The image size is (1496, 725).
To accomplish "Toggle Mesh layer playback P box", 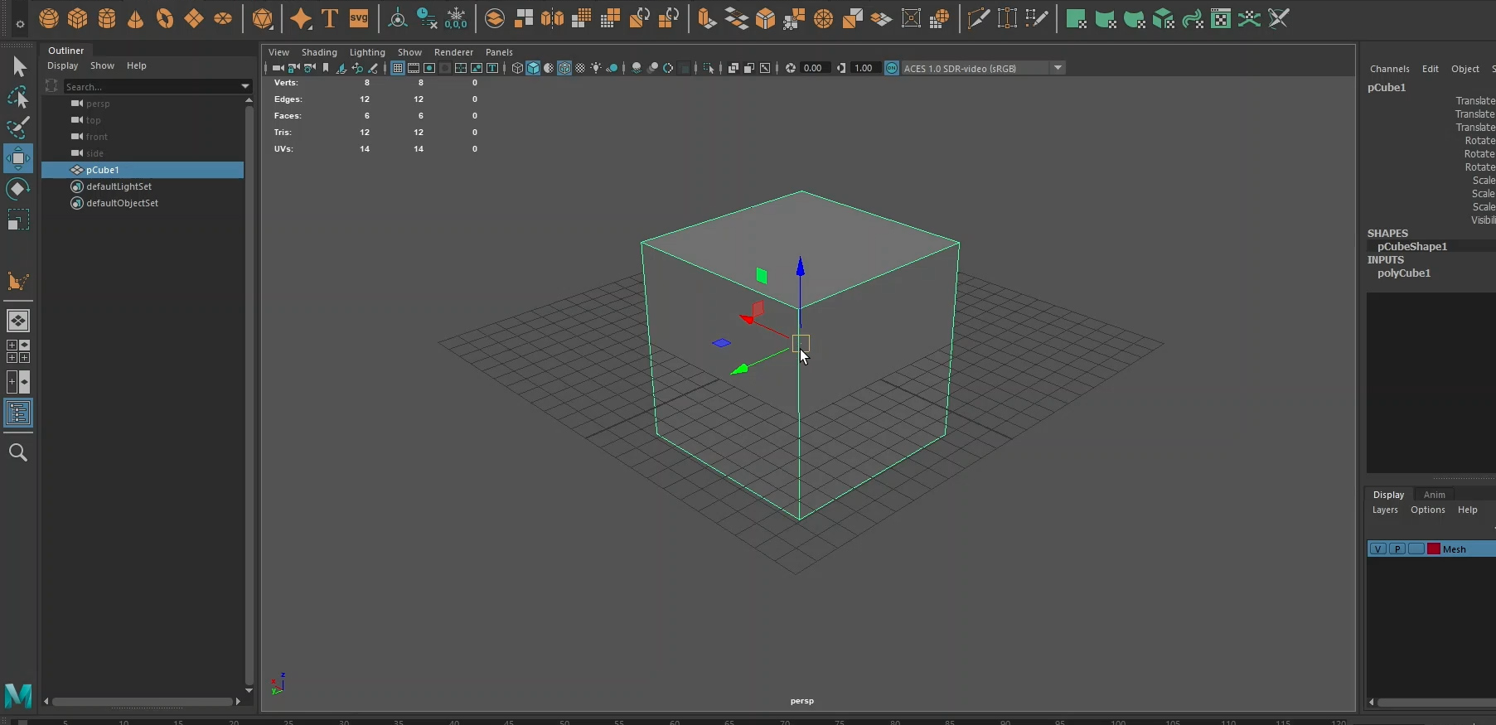I will 1397,549.
